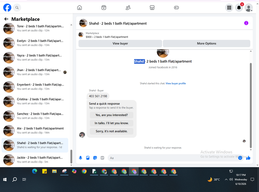Click the phone number message 403 561 2198
The width and height of the screenshot is (259, 192).
[x=98, y=96]
